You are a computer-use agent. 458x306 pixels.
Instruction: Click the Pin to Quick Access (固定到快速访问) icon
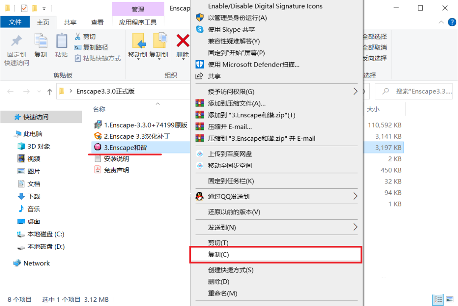point(17,41)
